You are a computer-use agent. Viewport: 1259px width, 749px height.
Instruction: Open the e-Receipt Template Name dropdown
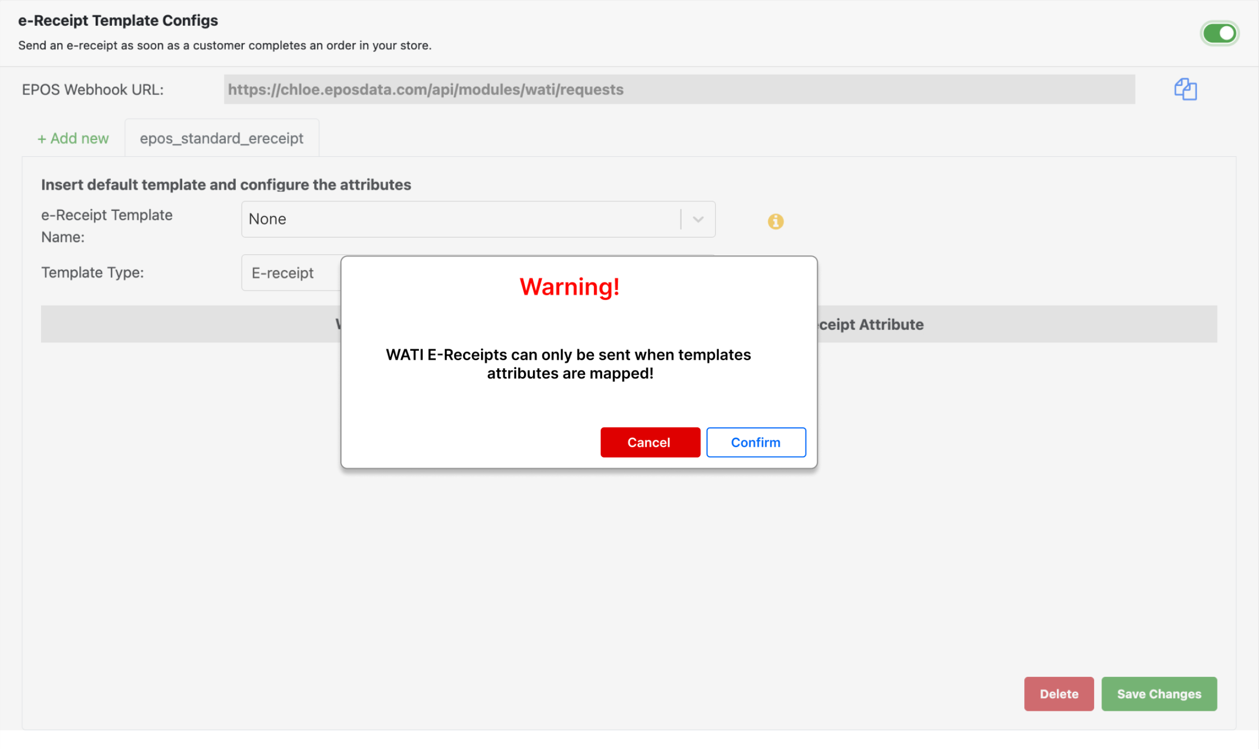(478, 219)
